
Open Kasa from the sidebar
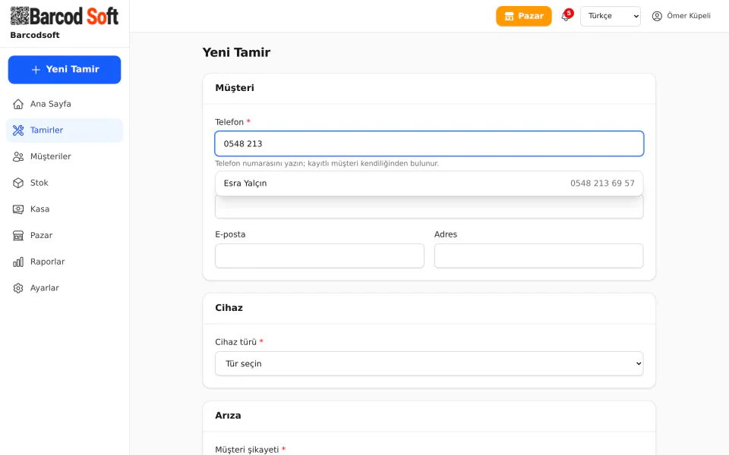(x=64, y=209)
